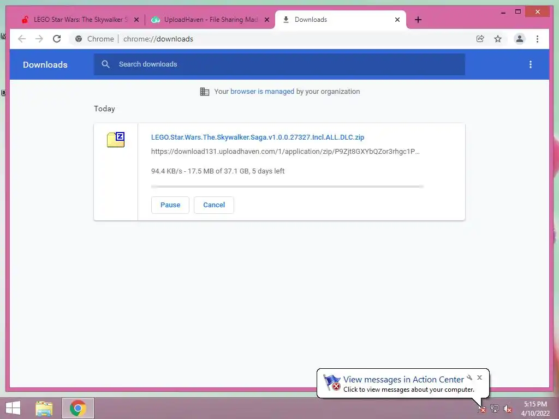The height and width of the screenshot is (419, 559).
Task: Open Downloads page more actions menu
Action: 531,64
